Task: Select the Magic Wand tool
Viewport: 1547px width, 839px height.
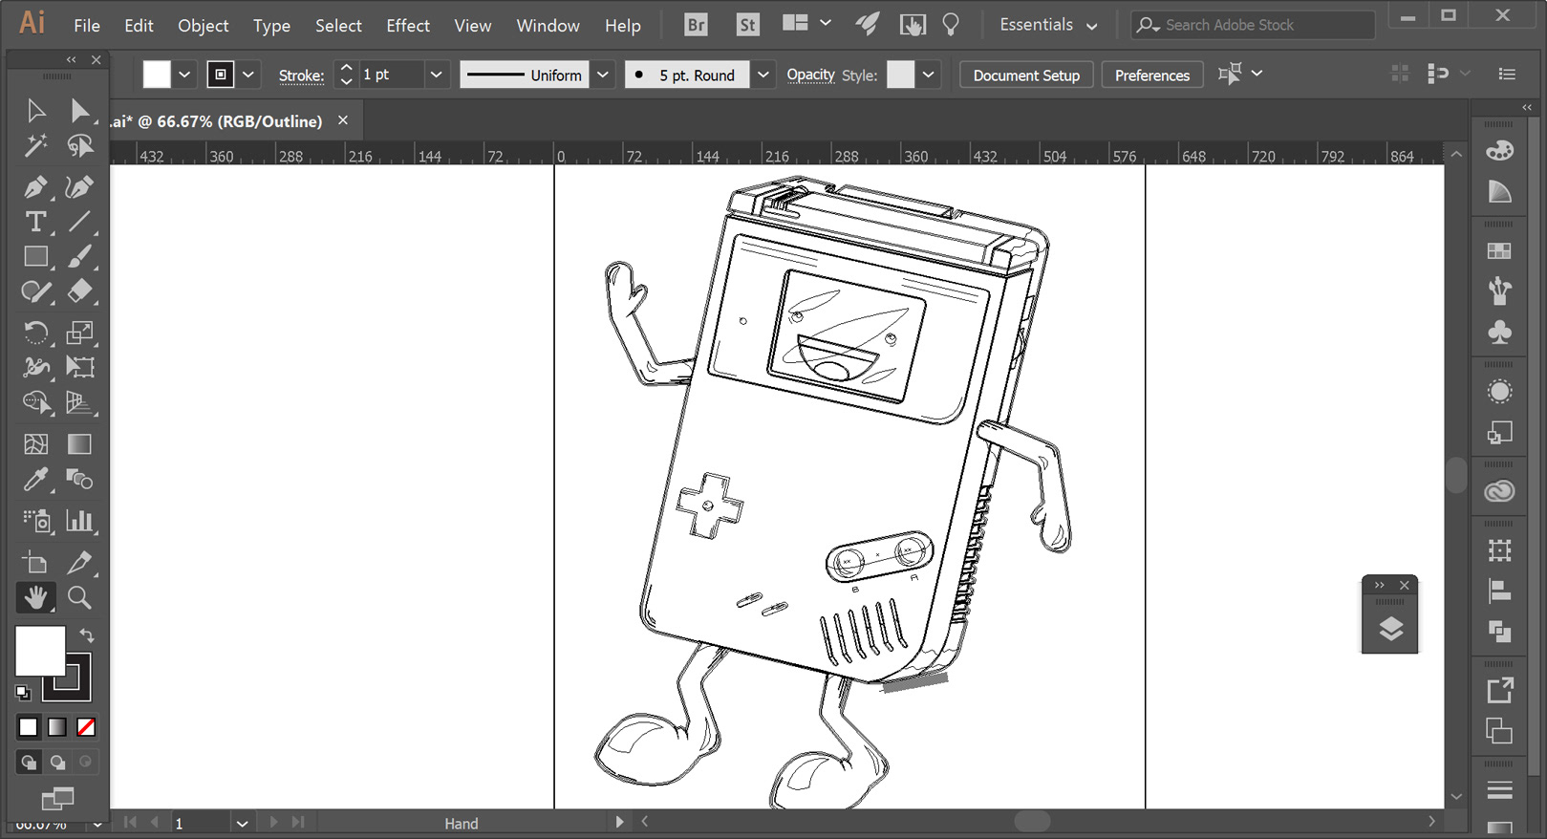Action: coord(36,145)
